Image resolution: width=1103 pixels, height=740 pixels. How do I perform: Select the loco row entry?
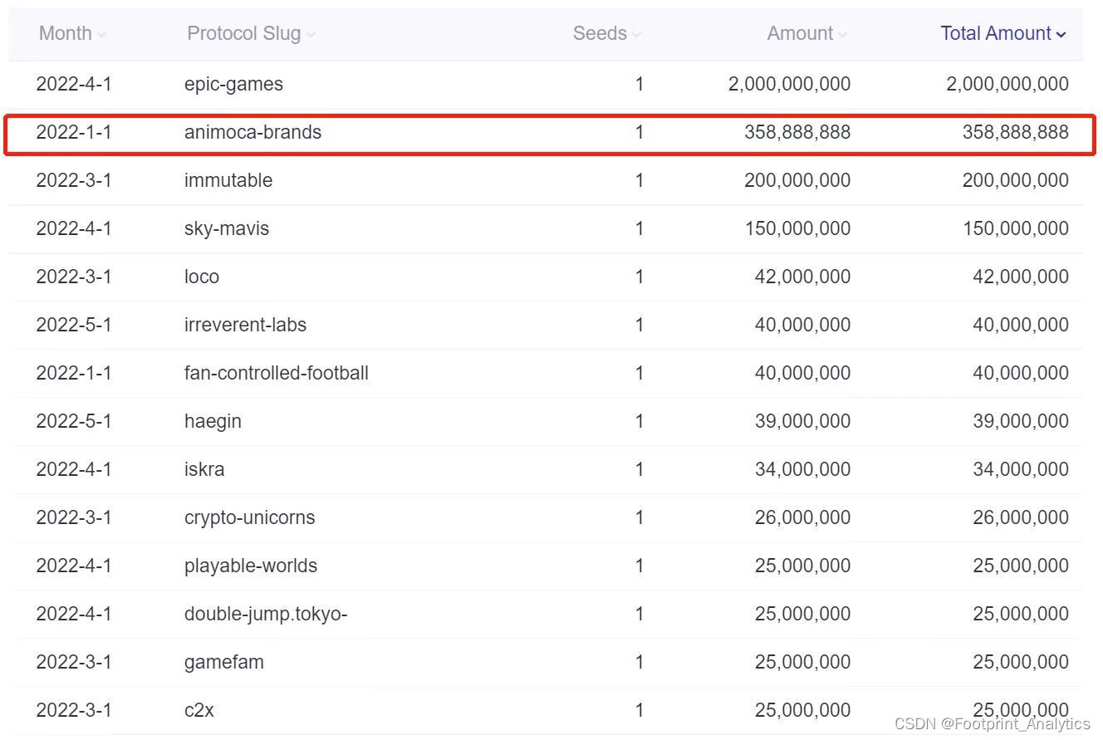click(202, 277)
